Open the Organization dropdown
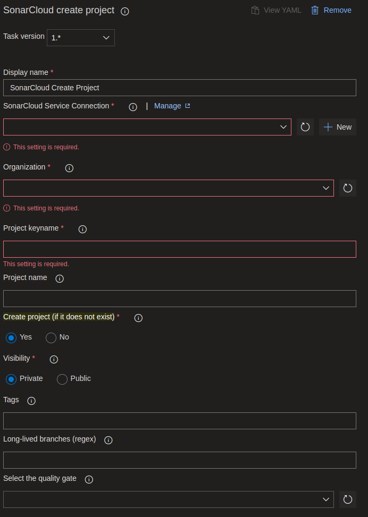The height and width of the screenshot is (517, 368). (169, 188)
